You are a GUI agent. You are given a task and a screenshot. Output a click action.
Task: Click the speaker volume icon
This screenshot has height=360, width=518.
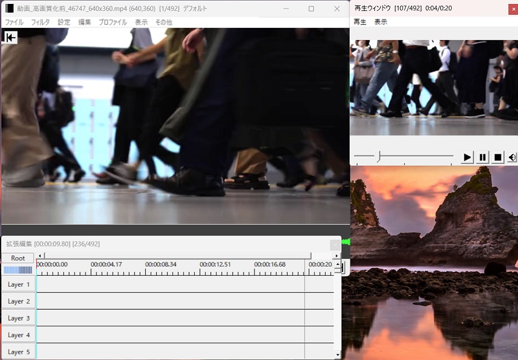point(512,157)
